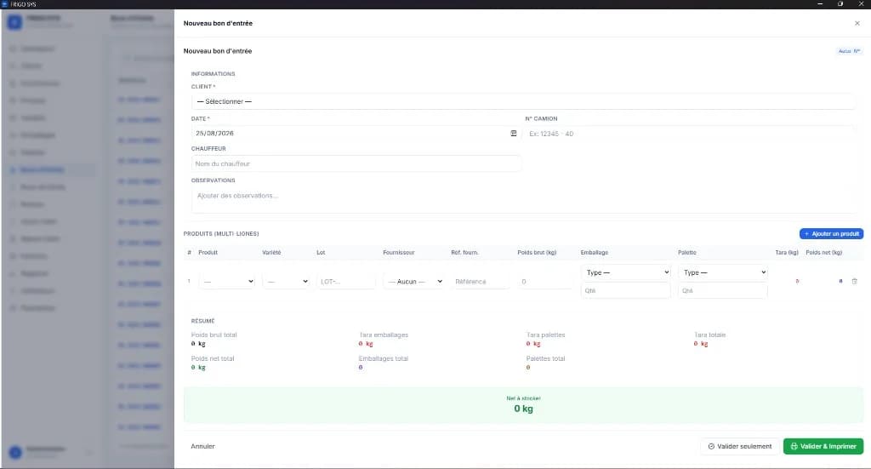Click the Emballage Qté field
The image size is (871, 469).
pos(625,290)
